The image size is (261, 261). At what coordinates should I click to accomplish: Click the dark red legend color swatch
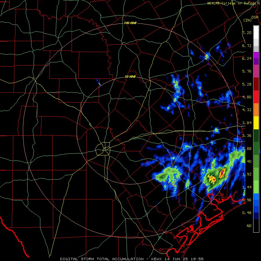[256, 84]
